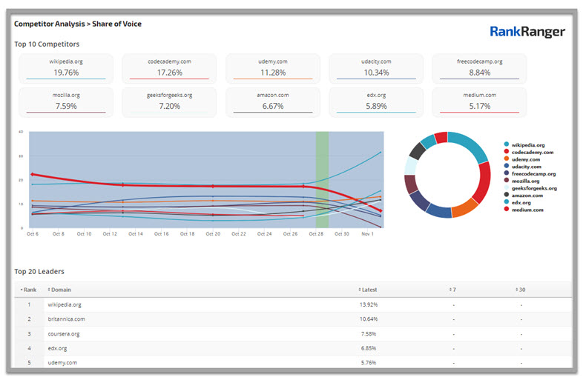586x377 pixels.
Task: Toggle wikipedia.org legend dot in chart
Action: 506,145
